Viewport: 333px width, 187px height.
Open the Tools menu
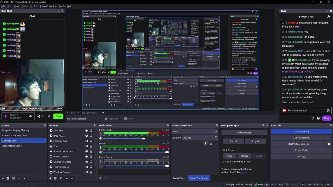[62, 6]
